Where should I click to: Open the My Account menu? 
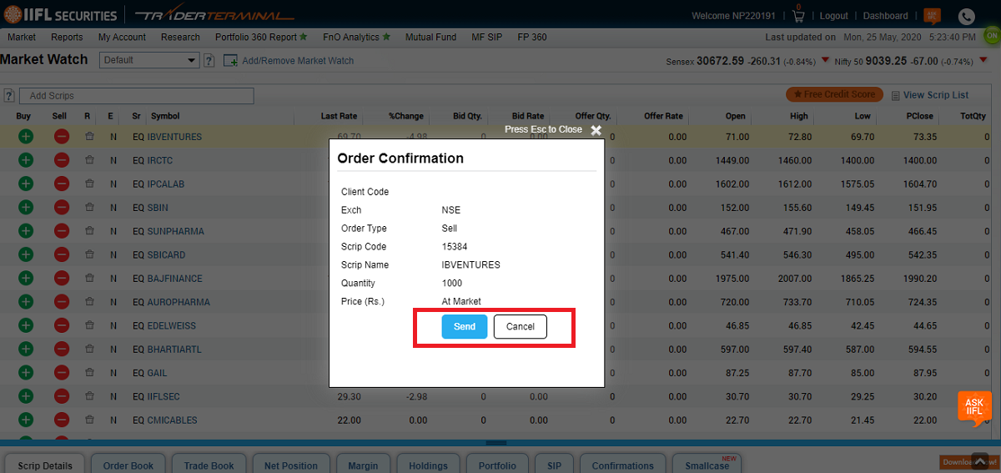[122, 37]
